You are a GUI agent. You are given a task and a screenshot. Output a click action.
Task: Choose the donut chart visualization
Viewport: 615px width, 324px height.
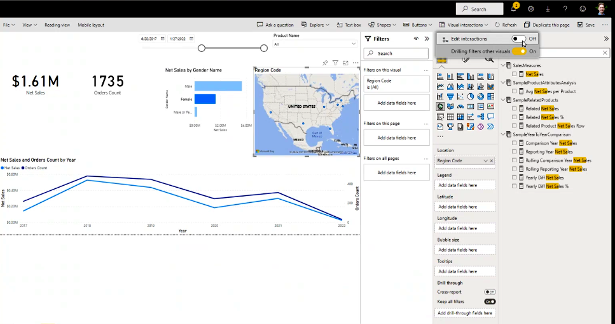click(480, 96)
